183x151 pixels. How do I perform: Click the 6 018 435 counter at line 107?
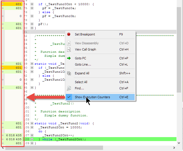tap(13, 135)
